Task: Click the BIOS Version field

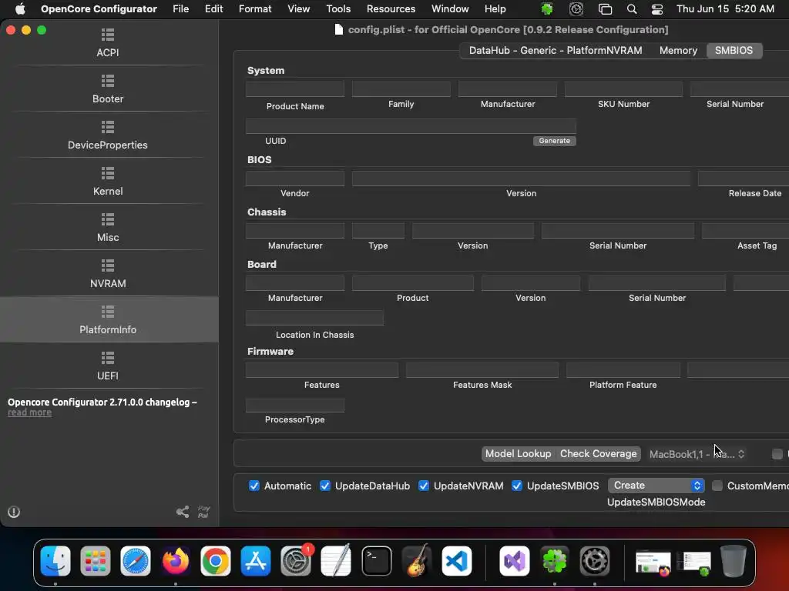Action: pos(521,178)
